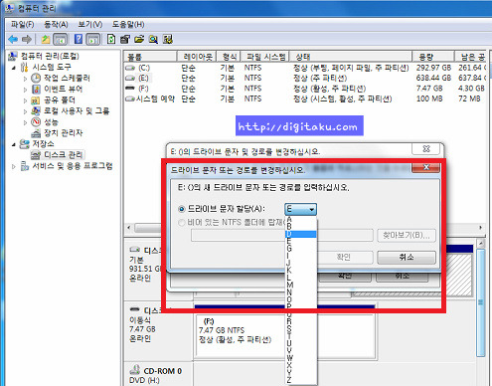Select the 저장소 storage icon
The image size is (492, 386).
pyautogui.click(x=24, y=144)
